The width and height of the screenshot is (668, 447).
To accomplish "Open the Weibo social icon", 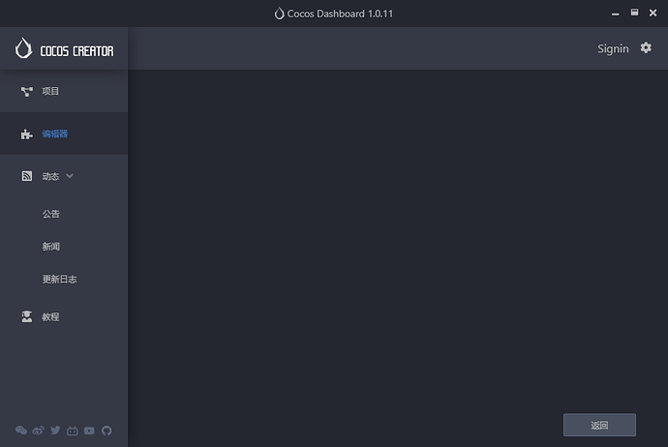I will [x=39, y=431].
